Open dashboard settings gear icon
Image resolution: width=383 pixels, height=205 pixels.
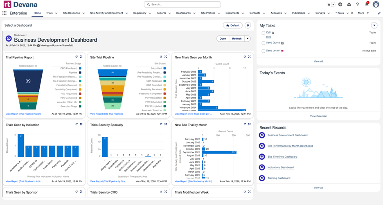248,25
